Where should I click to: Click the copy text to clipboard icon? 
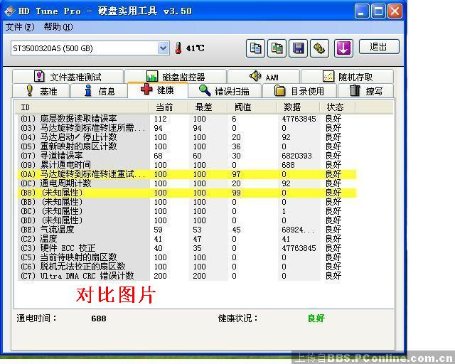click(x=255, y=48)
